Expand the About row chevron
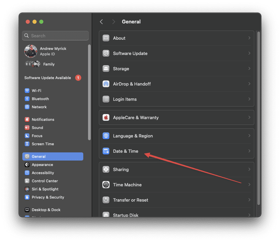Screen dimensions: 280x242 249,38
